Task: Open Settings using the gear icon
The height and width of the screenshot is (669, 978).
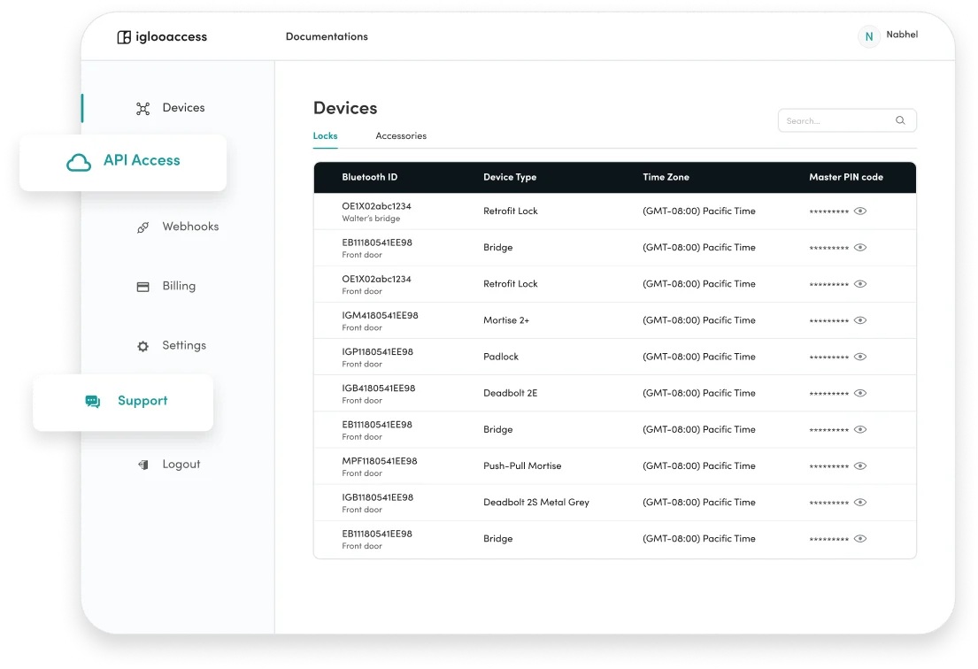Action: point(142,345)
